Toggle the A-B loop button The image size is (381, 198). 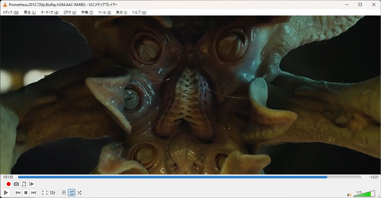point(24,184)
